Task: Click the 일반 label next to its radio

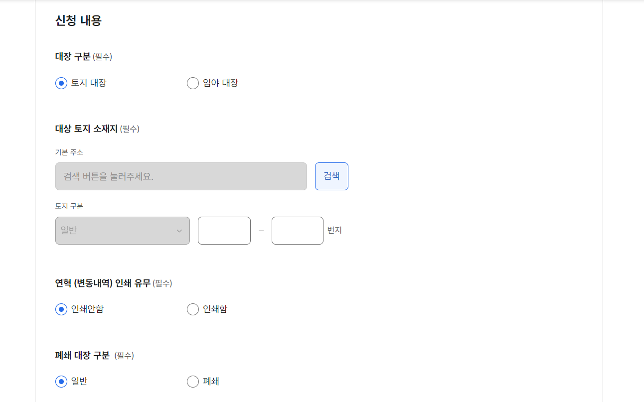Action: (81, 381)
